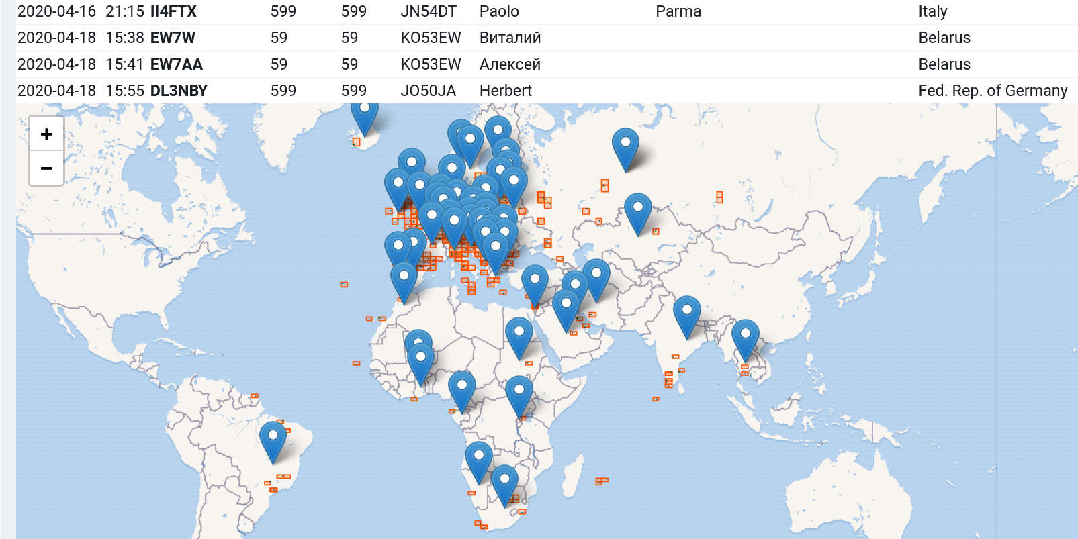
Task: Click the EW7AA callsign
Action: pyautogui.click(x=176, y=64)
